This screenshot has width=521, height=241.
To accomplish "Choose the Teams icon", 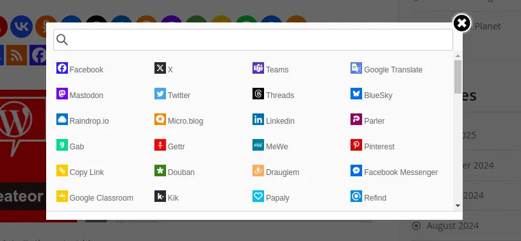I will [258, 68].
